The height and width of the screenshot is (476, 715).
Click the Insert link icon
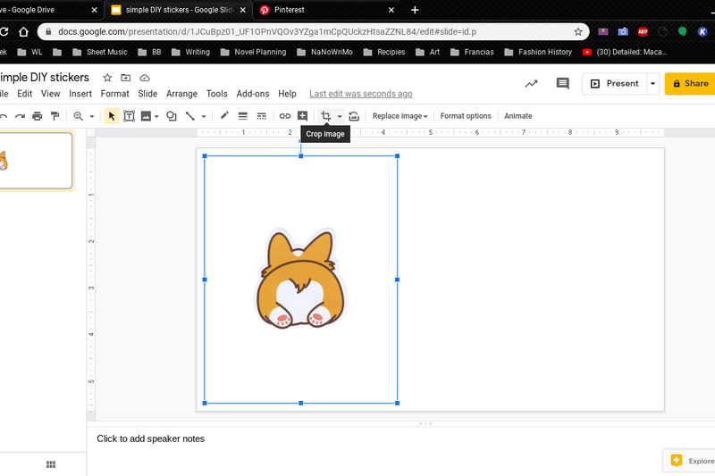[285, 116]
